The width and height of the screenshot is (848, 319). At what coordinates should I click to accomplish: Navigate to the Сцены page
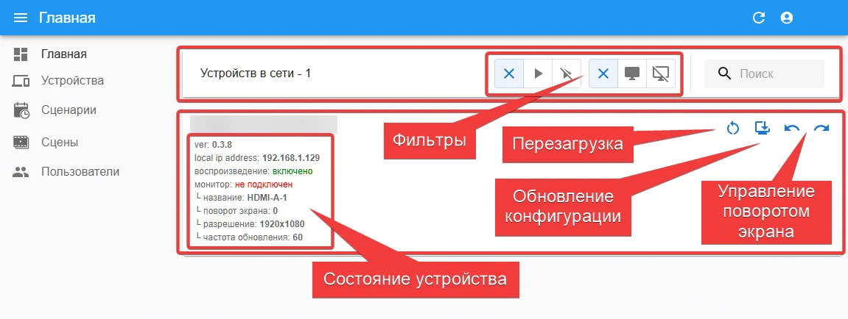point(60,142)
